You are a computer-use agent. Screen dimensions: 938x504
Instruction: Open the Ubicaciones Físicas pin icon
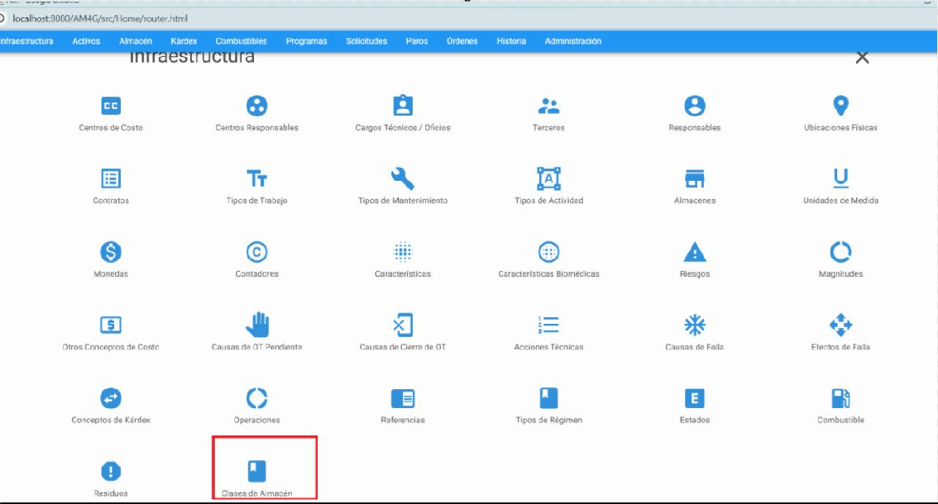[840, 106]
